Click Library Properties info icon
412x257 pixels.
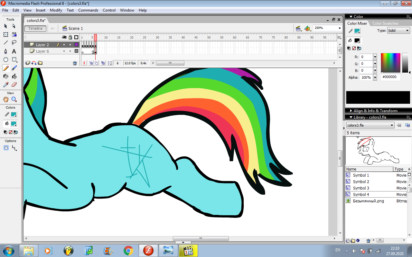(x=358, y=241)
